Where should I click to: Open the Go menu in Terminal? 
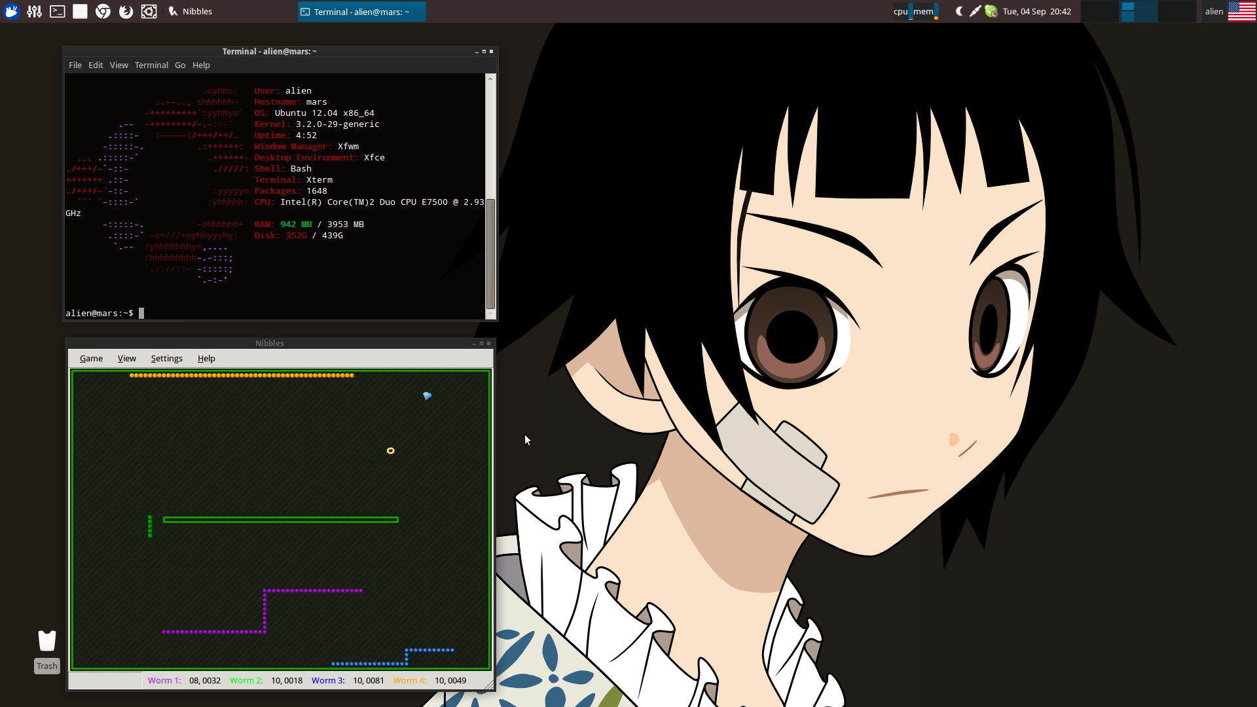(180, 65)
